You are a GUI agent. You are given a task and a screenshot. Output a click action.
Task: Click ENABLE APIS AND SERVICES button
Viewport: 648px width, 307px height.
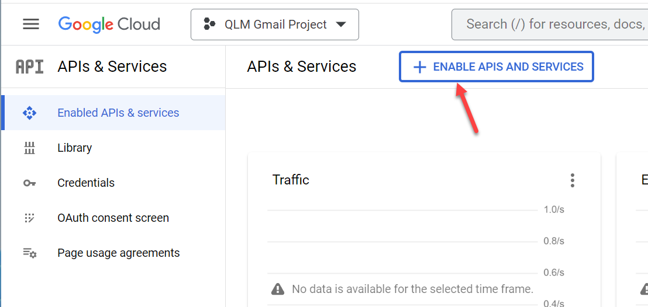coord(497,67)
